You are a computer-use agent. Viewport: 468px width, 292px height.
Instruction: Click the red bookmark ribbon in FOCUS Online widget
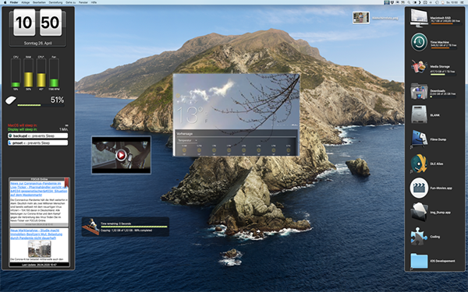pyautogui.click(x=66, y=182)
